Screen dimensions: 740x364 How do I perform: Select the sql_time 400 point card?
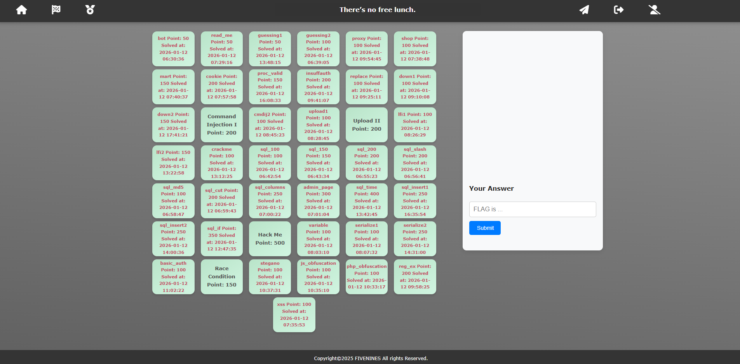pos(366,201)
